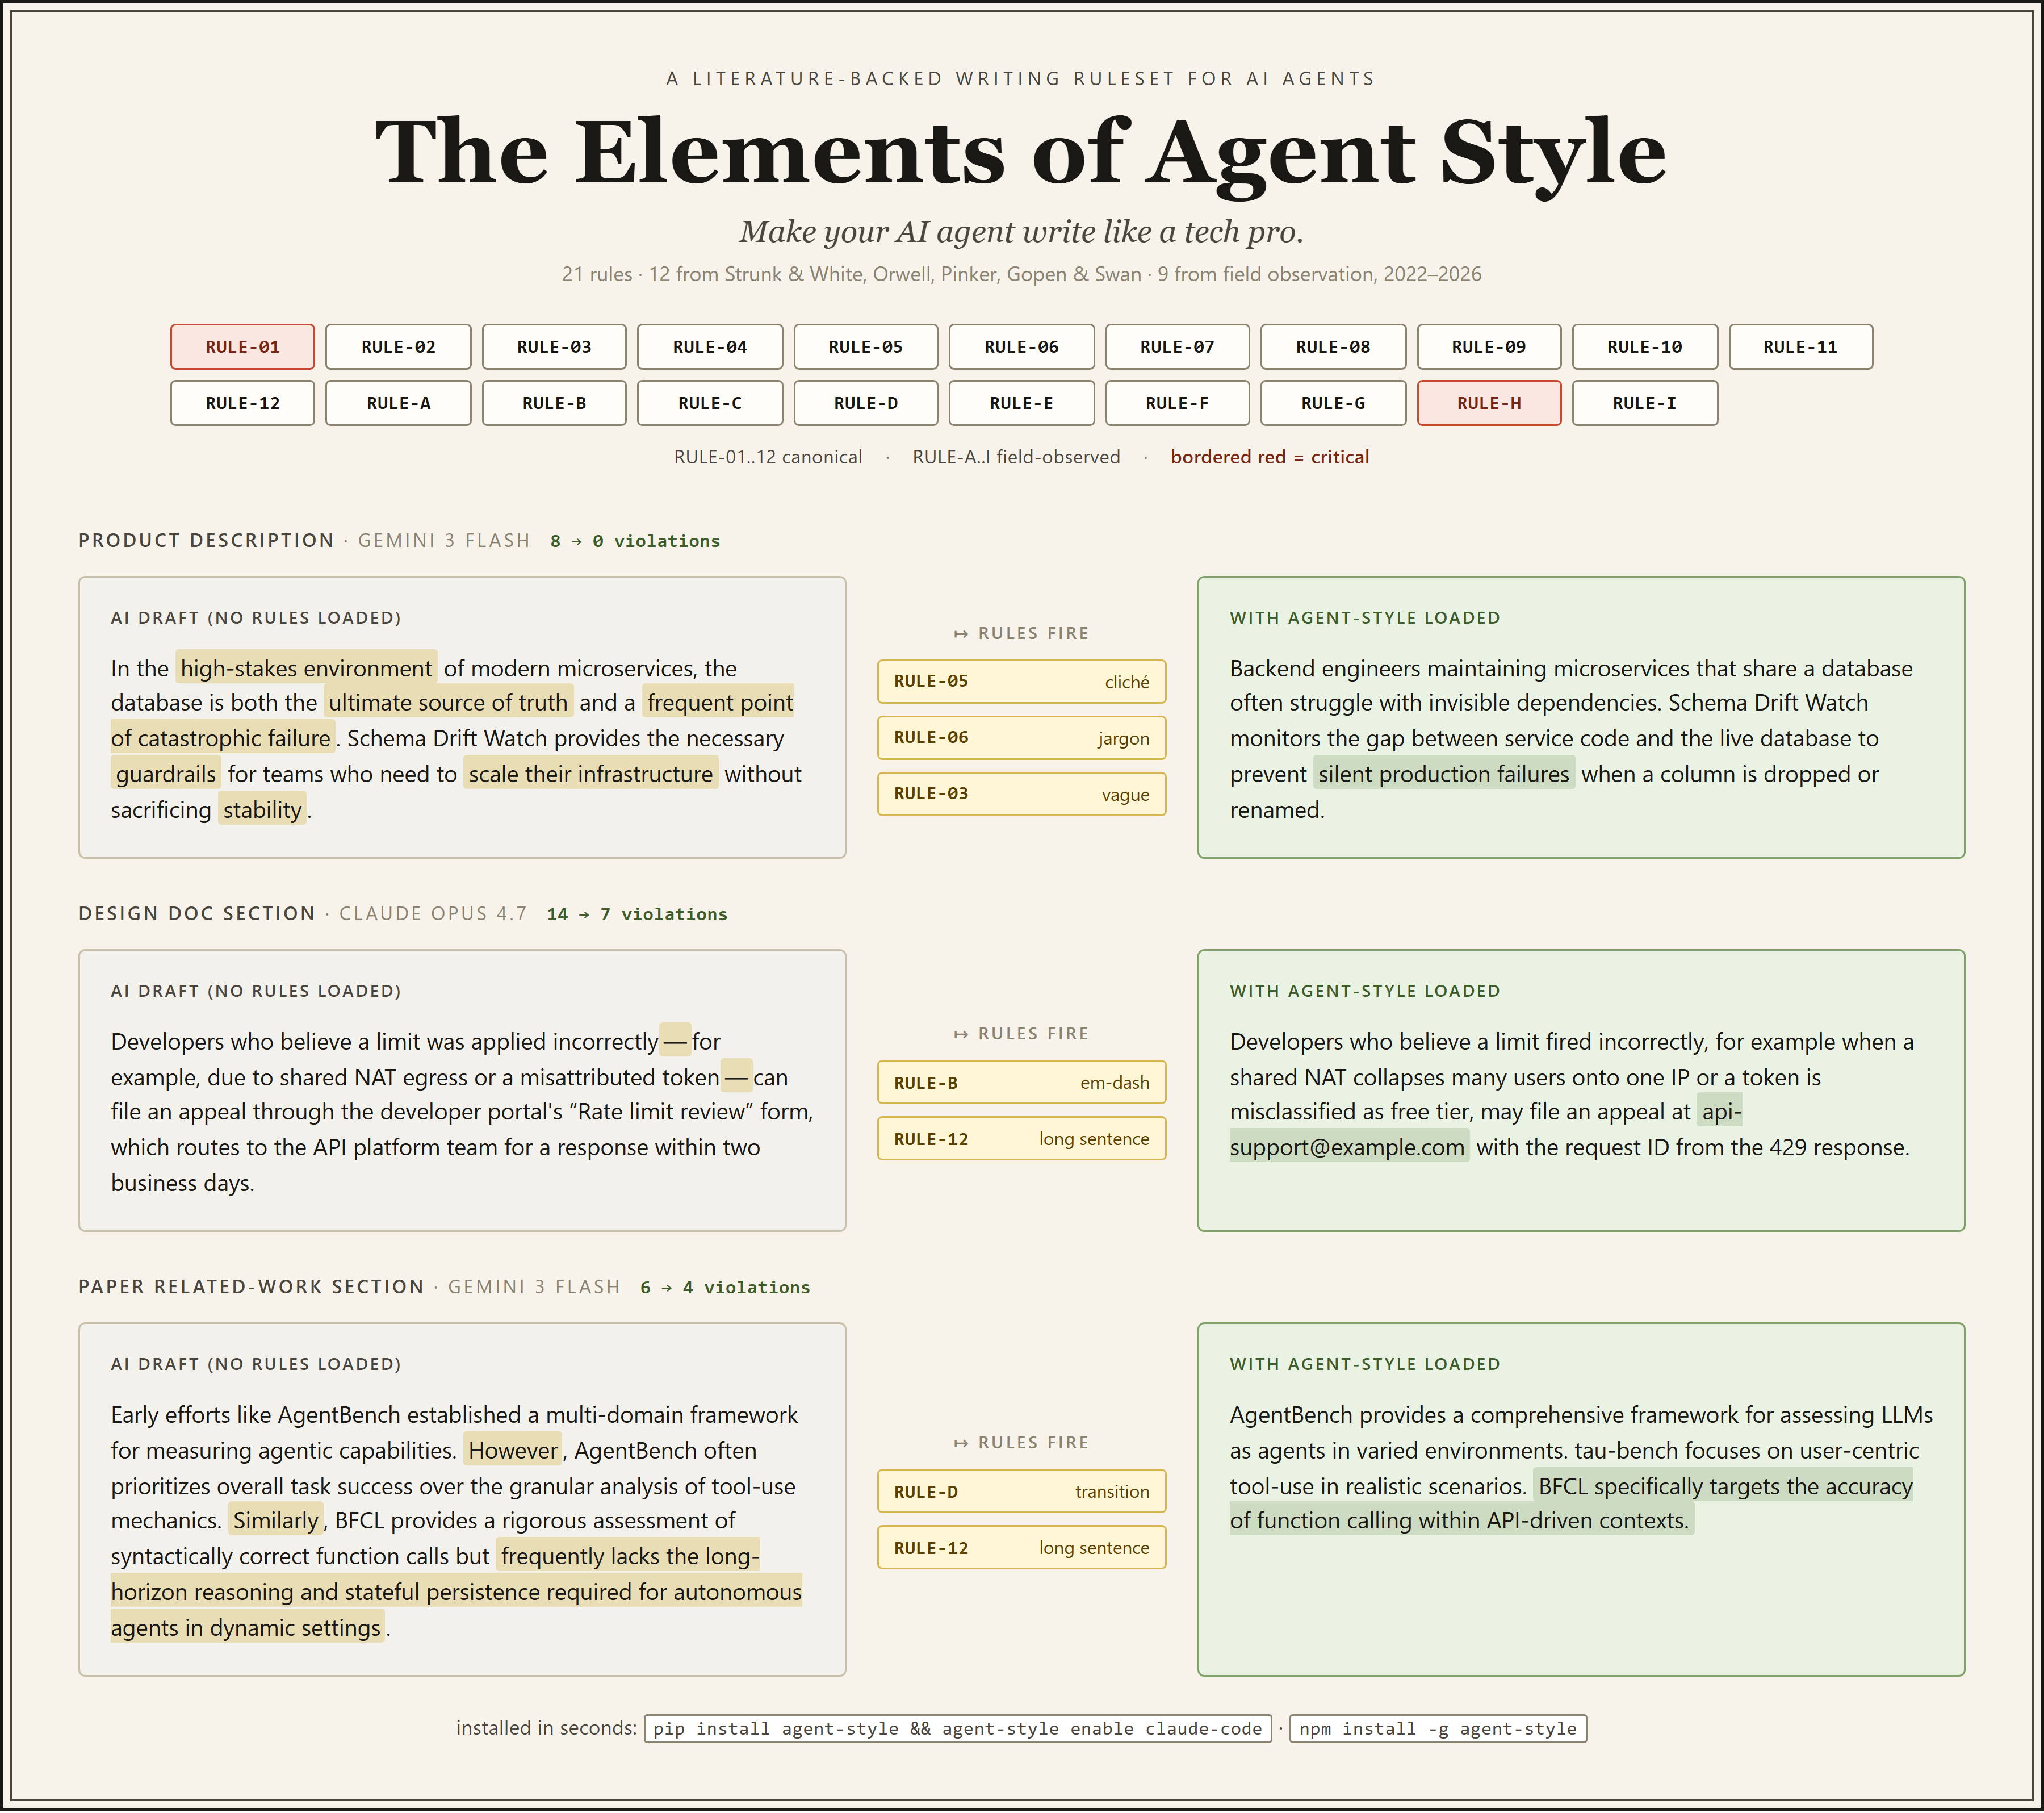Select the RULE-F chip
The image size is (2044, 1813).
[x=1177, y=403]
